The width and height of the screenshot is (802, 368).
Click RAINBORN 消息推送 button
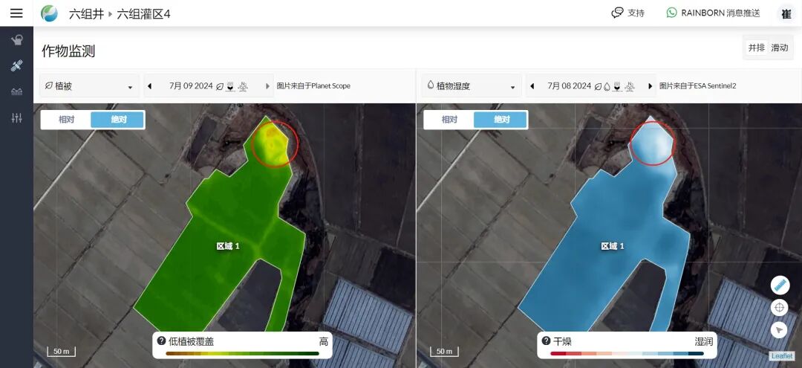coord(713,13)
